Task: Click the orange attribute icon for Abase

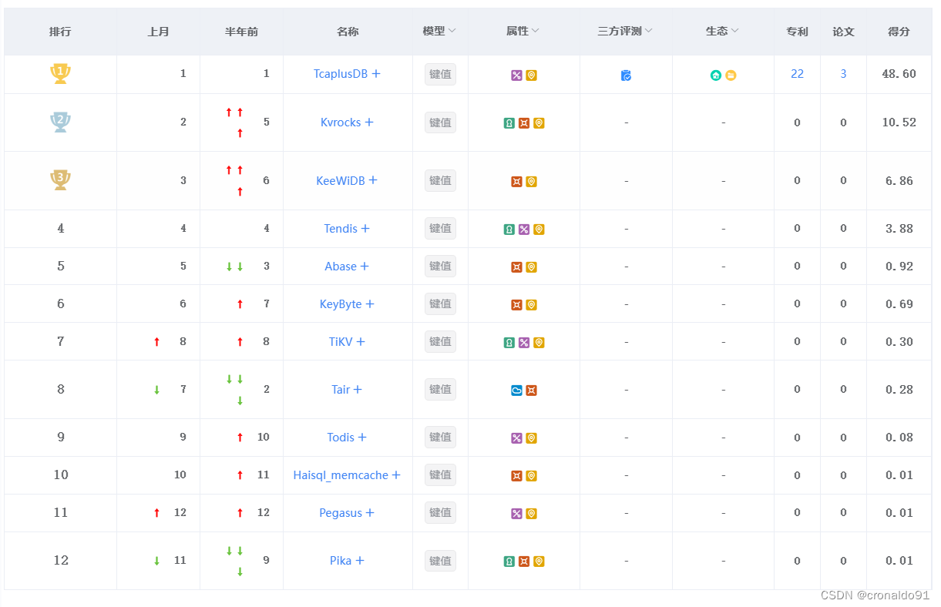Action: click(516, 267)
